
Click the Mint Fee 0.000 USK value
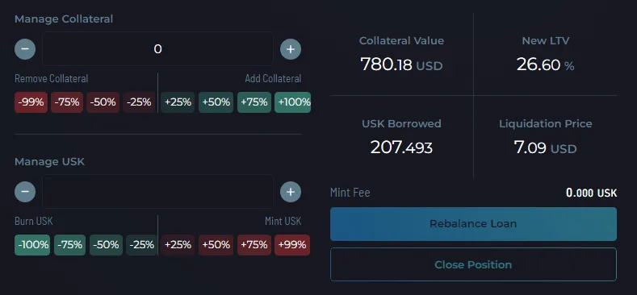click(x=592, y=193)
